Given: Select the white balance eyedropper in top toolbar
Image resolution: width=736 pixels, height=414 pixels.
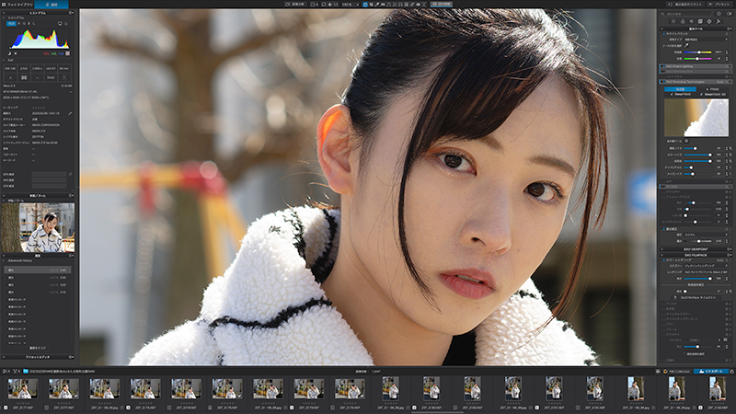Looking at the screenshot, I should tap(377, 5).
